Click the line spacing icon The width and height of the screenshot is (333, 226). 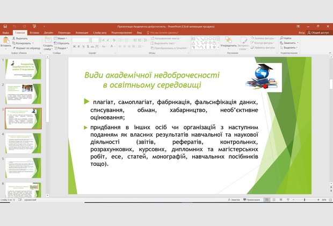pos(146,40)
